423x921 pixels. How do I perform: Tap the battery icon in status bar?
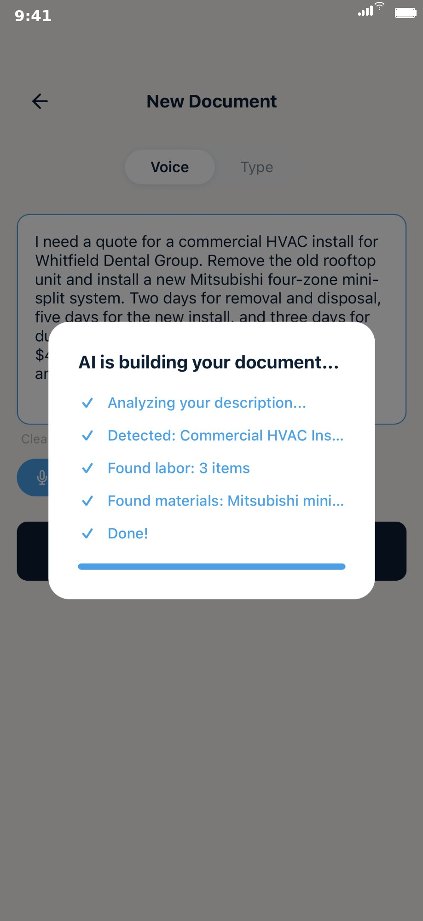point(406,13)
